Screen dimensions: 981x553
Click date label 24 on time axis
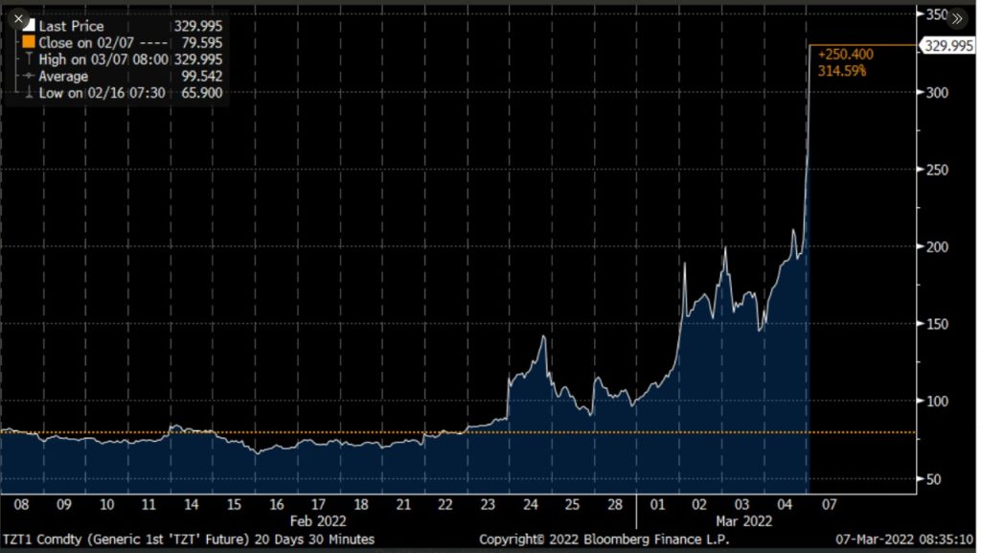pos(531,505)
